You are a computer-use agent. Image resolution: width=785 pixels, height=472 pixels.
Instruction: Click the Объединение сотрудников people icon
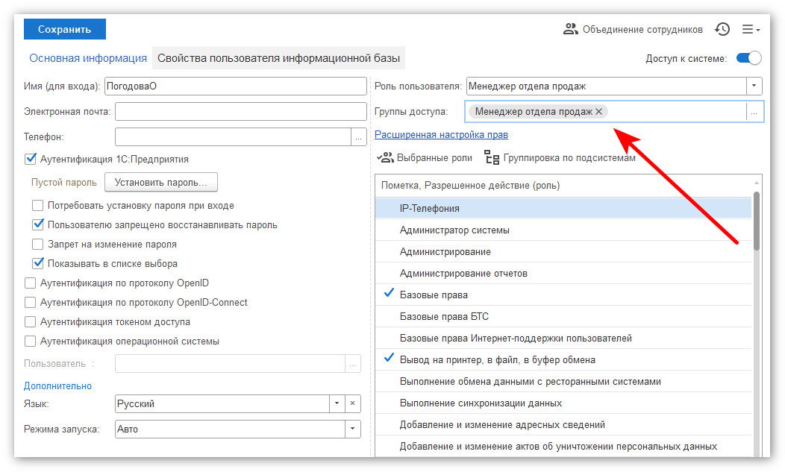click(x=571, y=30)
